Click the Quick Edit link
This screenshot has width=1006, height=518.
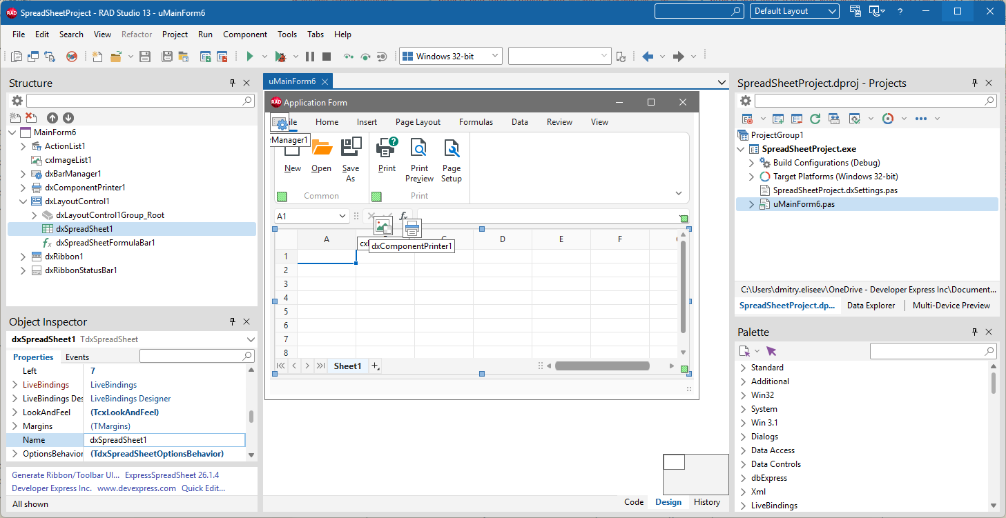[203, 488]
